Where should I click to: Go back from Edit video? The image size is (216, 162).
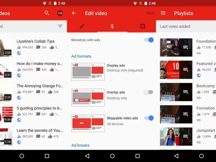[74, 13]
